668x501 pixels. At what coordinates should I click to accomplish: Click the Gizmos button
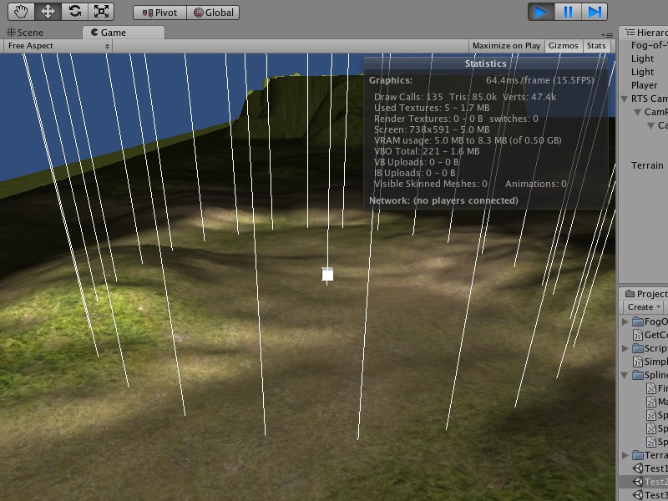563,46
